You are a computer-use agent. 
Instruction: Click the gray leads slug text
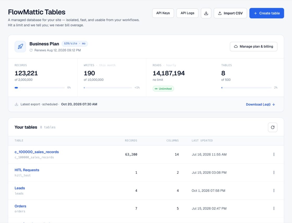[19, 193]
